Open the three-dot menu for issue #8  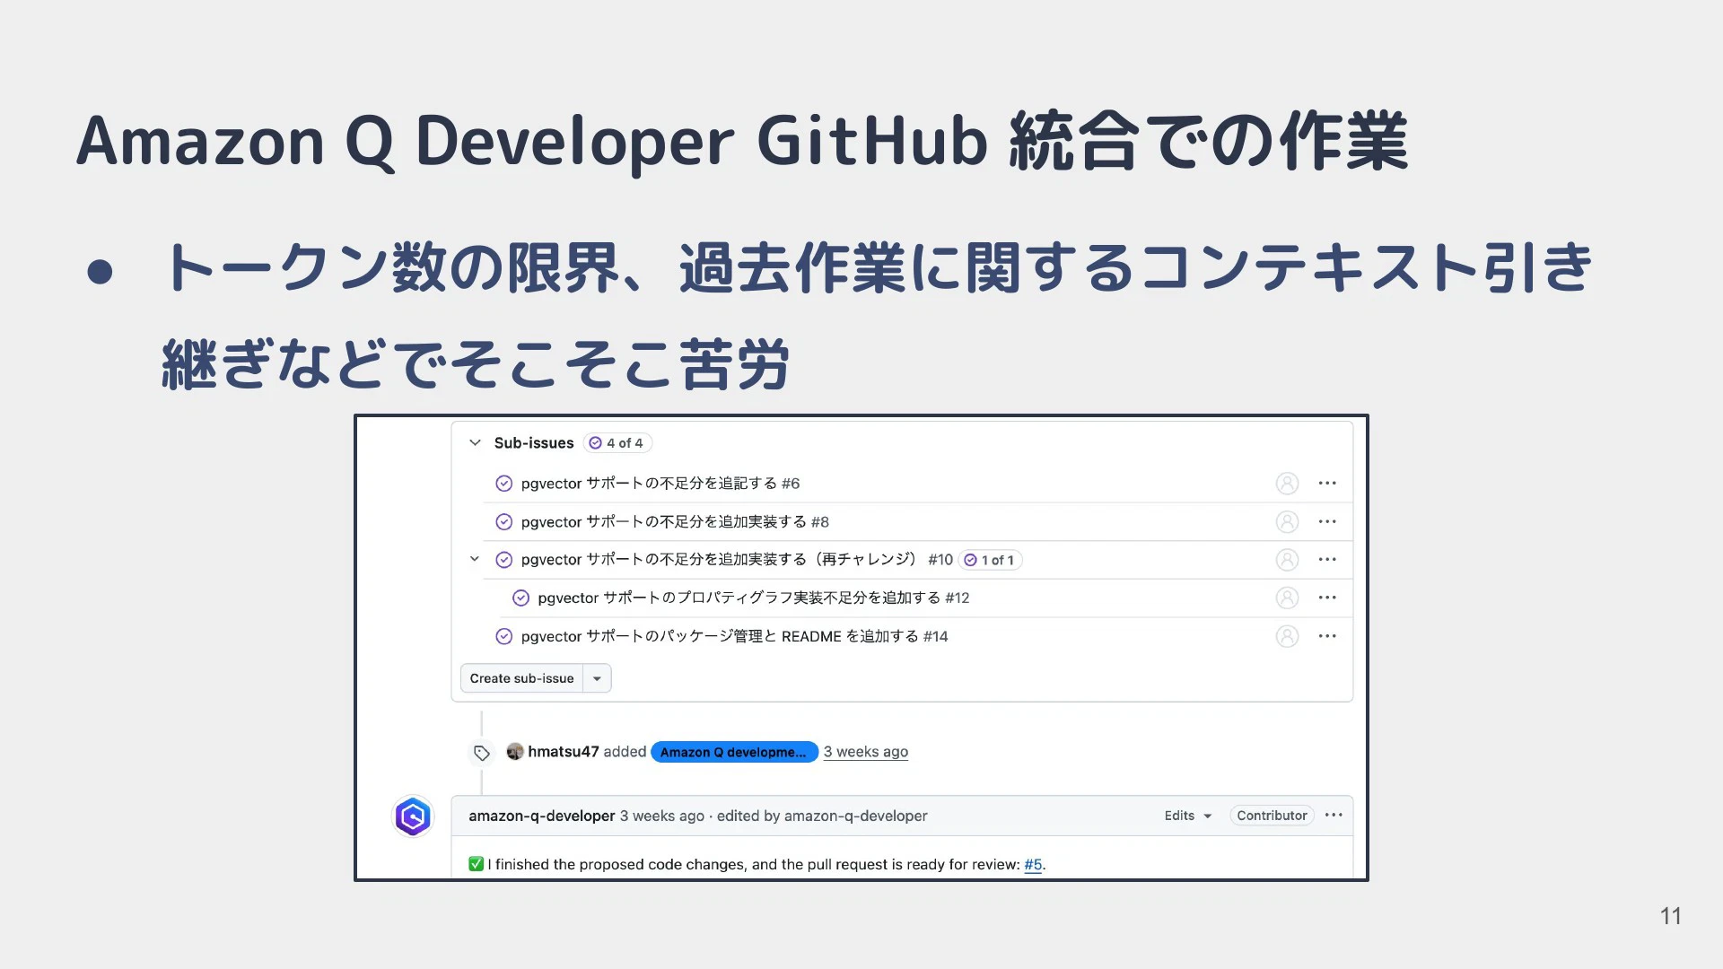[1327, 521]
